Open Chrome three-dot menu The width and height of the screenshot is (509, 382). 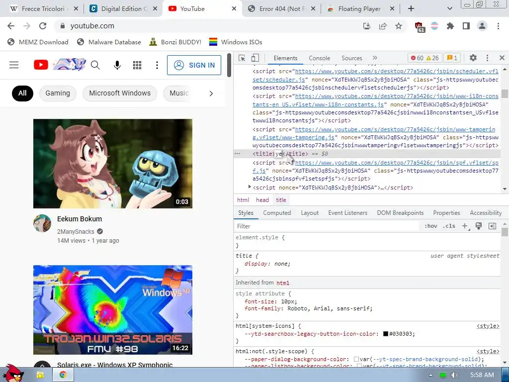click(498, 26)
